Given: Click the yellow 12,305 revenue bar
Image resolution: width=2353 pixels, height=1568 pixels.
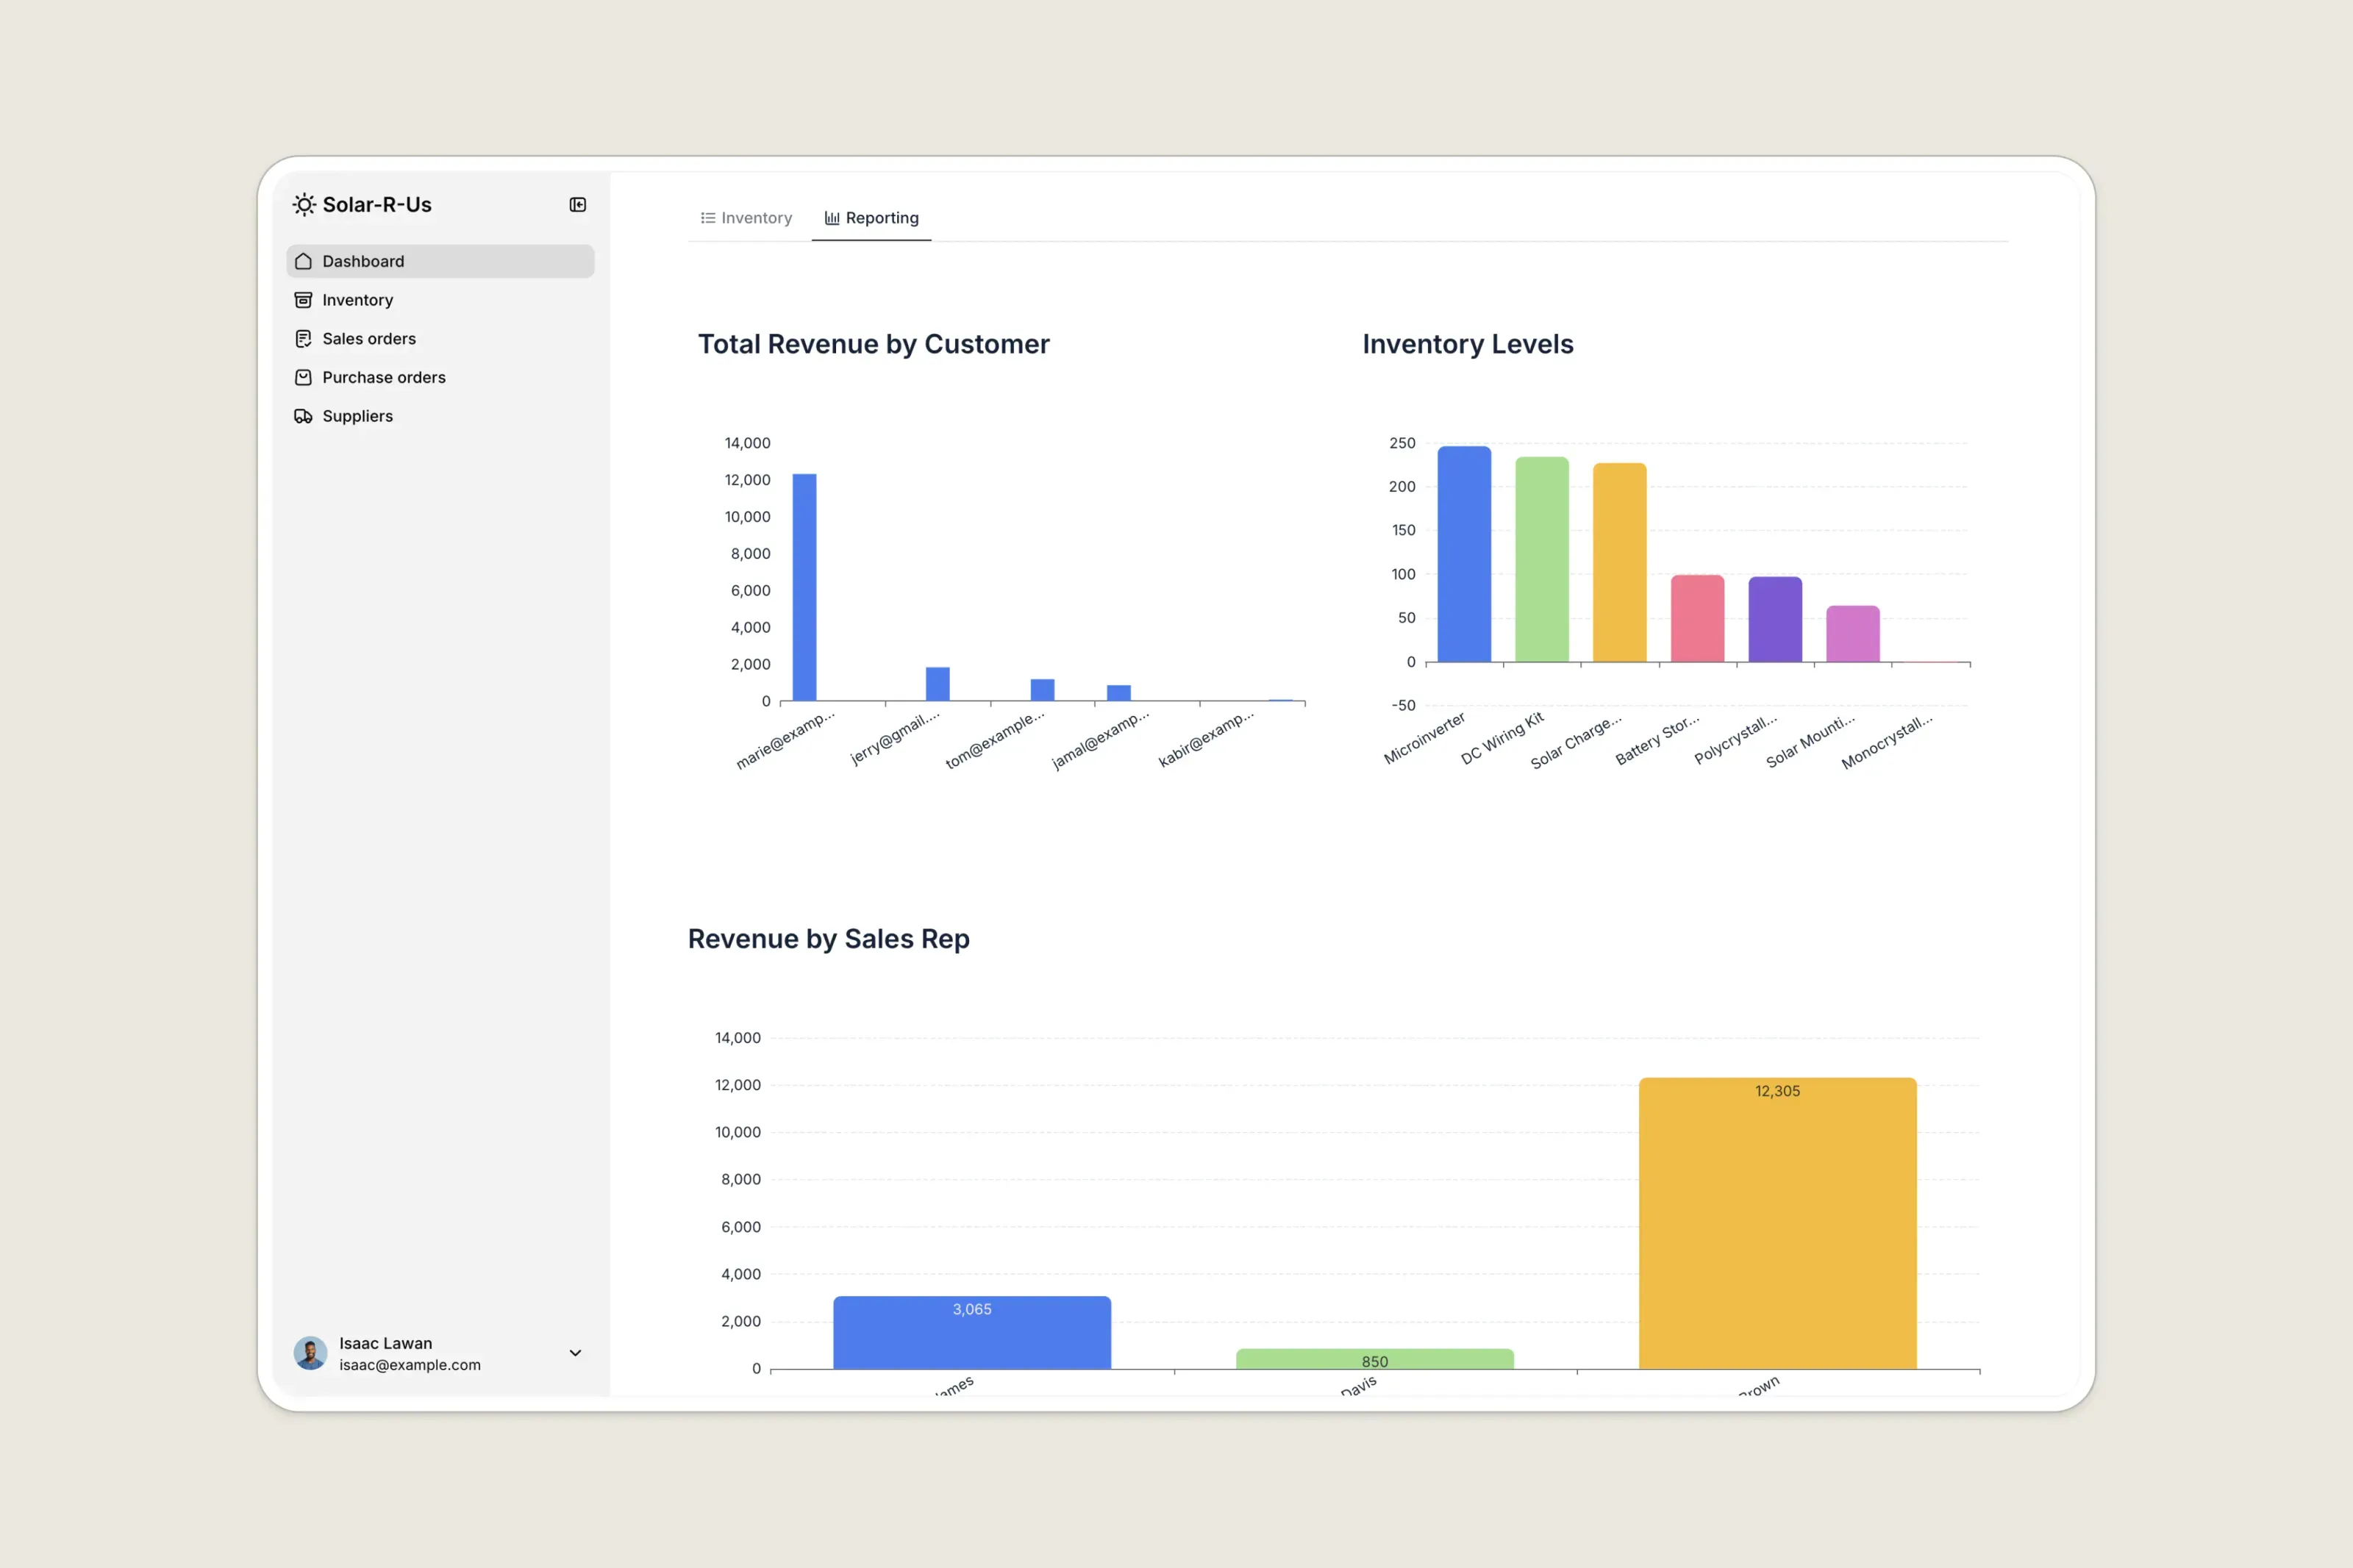Looking at the screenshot, I should coord(1777,1225).
